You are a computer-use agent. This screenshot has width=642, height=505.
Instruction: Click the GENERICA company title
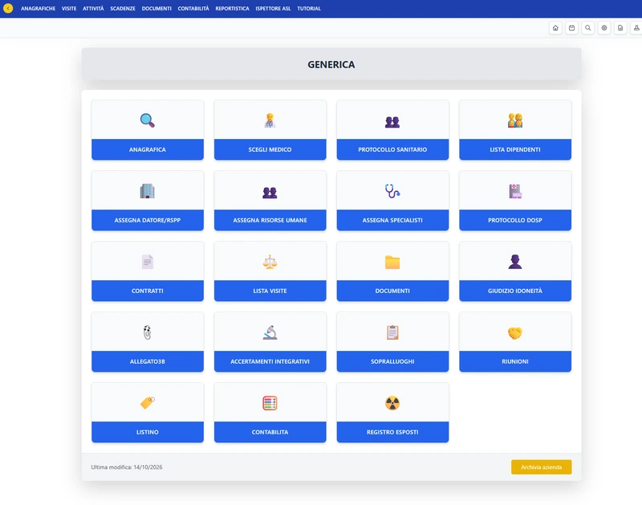tap(331, 65)
